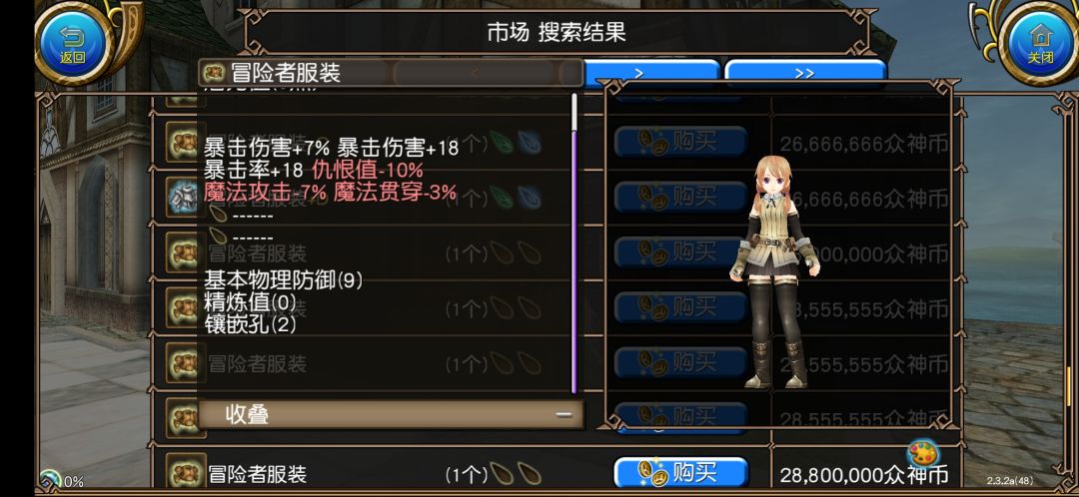
Task: Select the first empty slot leaf icon in tooltip
Action: [x=219, y=216]
